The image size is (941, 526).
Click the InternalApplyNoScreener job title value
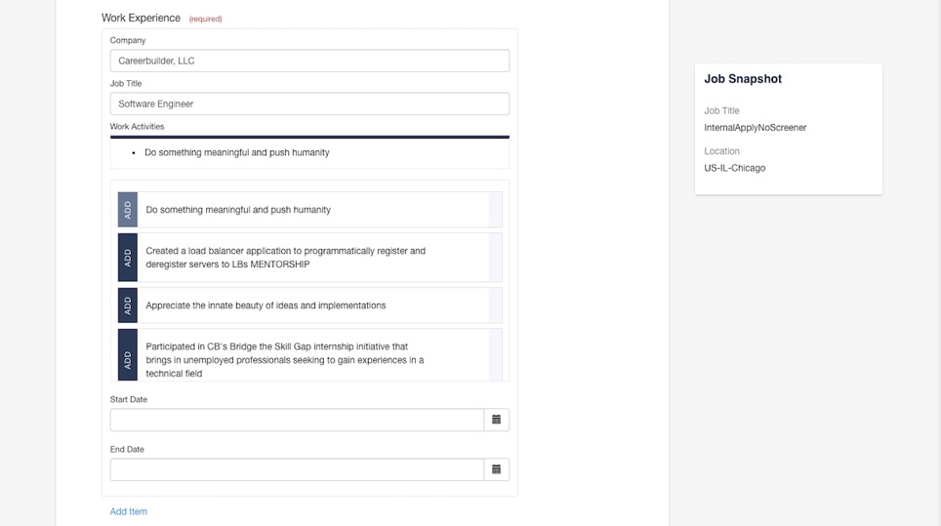tap(755, 128)
